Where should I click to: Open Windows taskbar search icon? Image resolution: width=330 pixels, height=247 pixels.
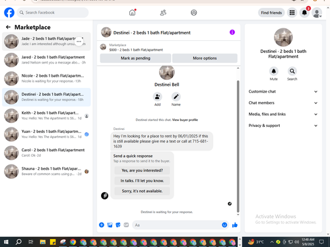tap(18, 242)
